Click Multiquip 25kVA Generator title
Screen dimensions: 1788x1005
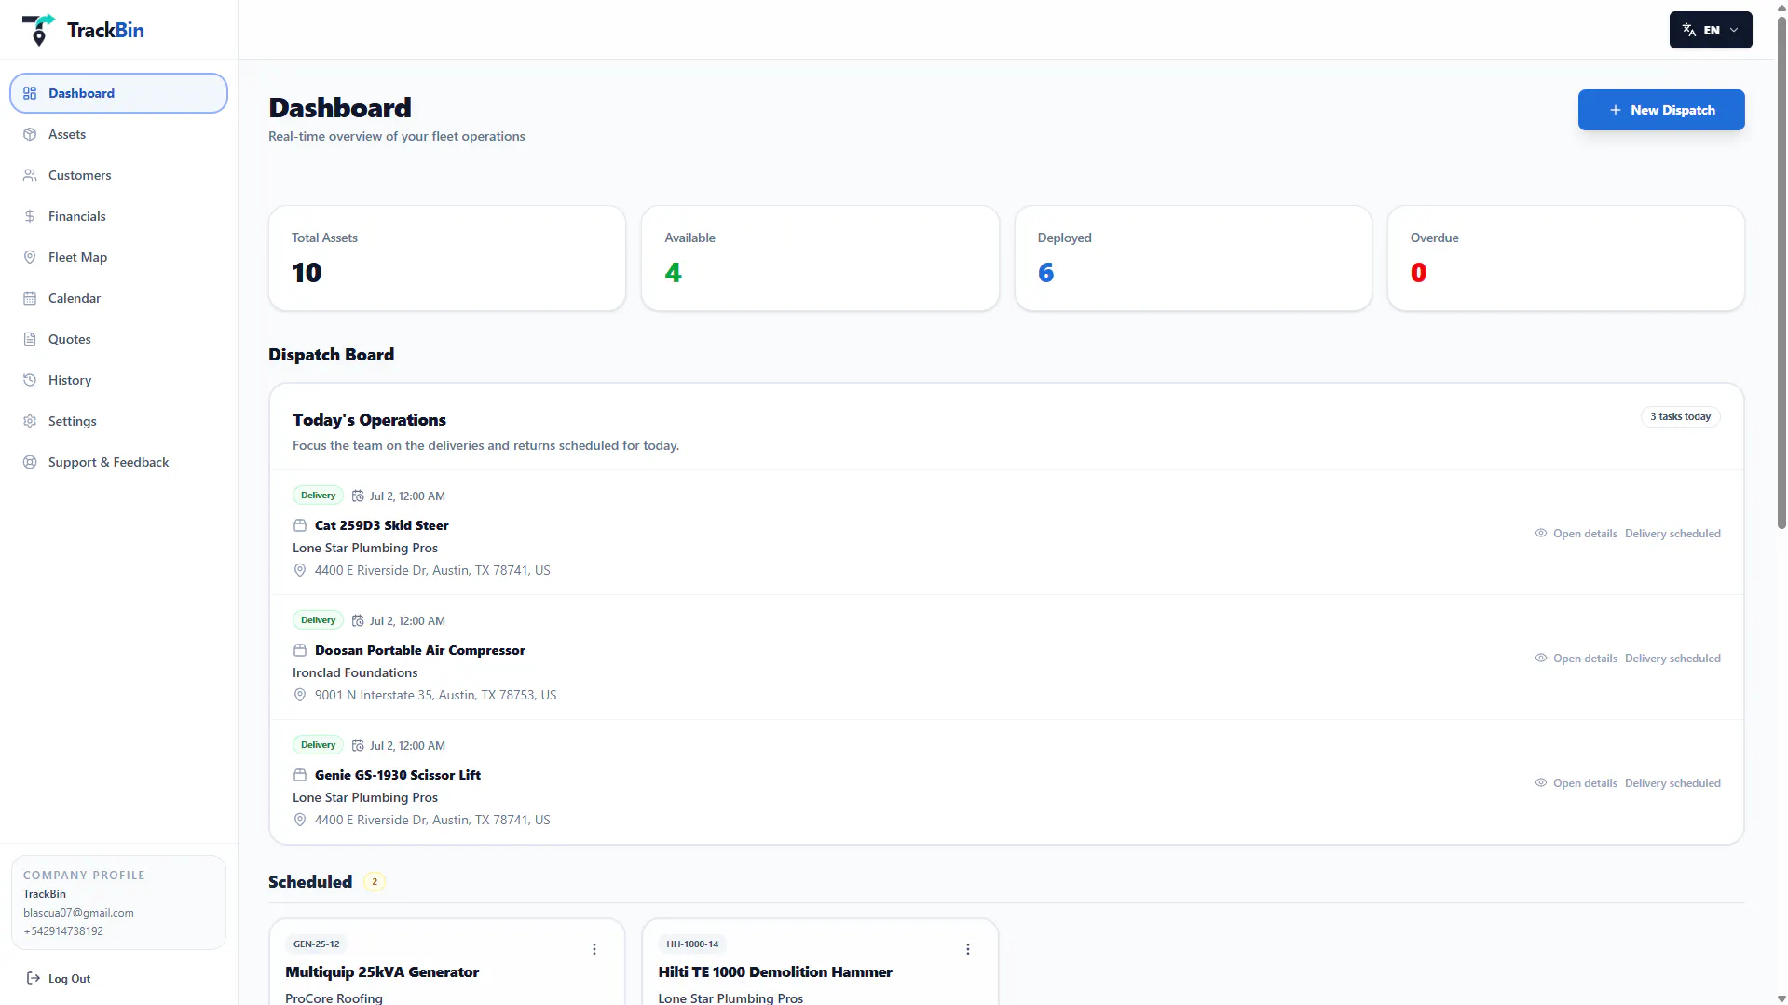[382, 971]
